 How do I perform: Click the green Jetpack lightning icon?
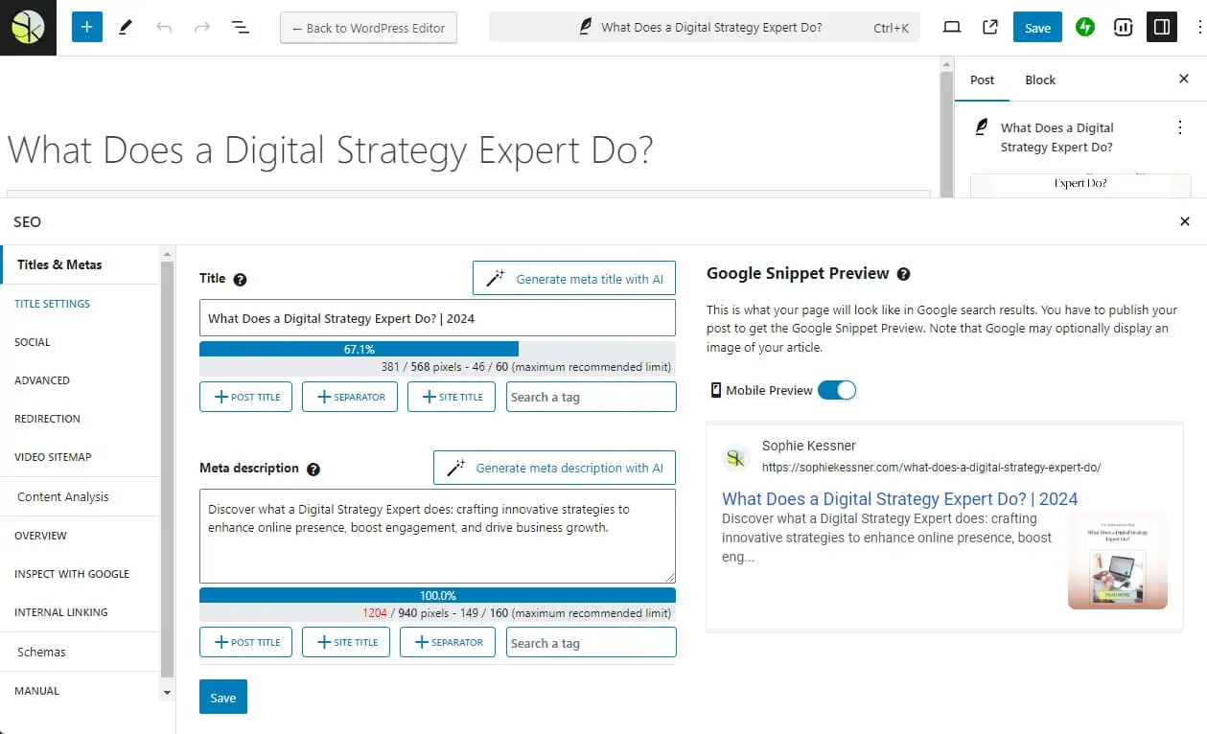(x=1085, y=28)
